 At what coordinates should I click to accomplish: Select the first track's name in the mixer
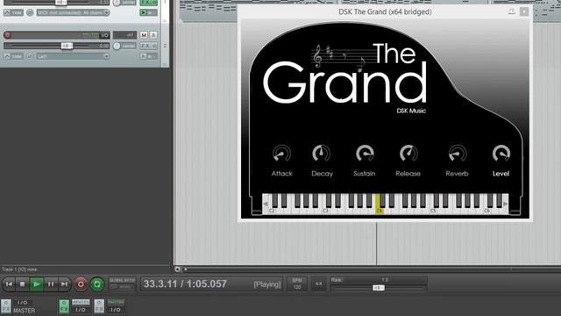81,302
